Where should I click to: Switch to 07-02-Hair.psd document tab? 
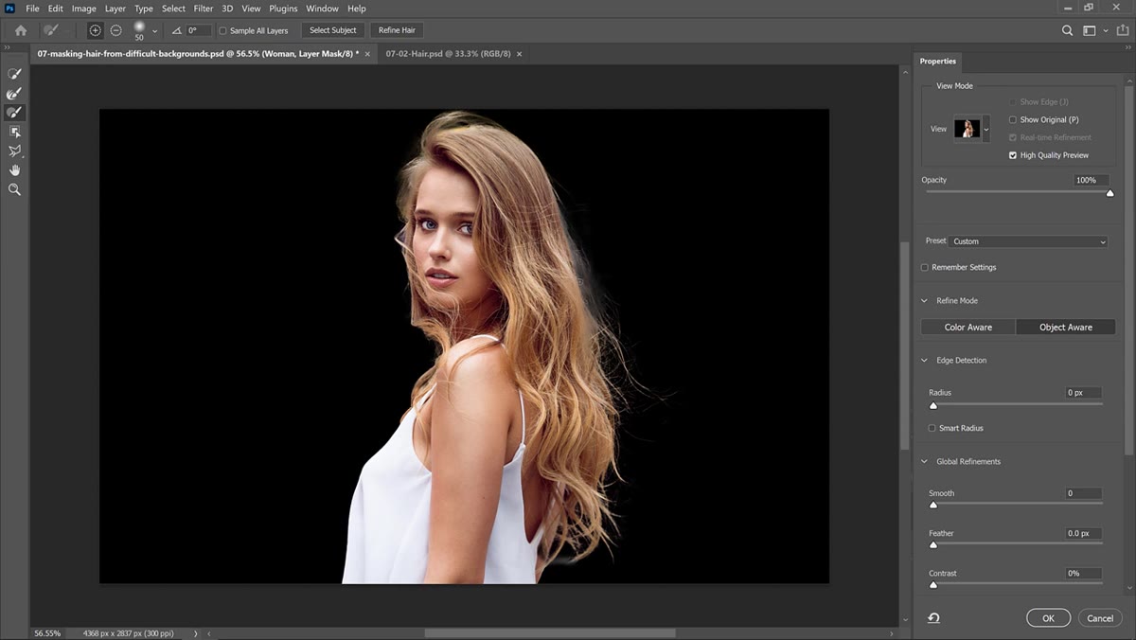[448, 54]
